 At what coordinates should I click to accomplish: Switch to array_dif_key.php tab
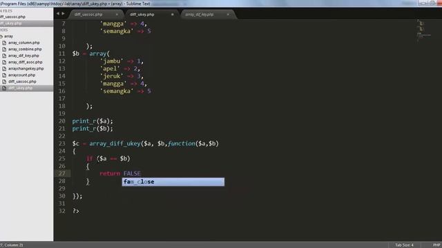pyautogui.click(x=200, y=14)
